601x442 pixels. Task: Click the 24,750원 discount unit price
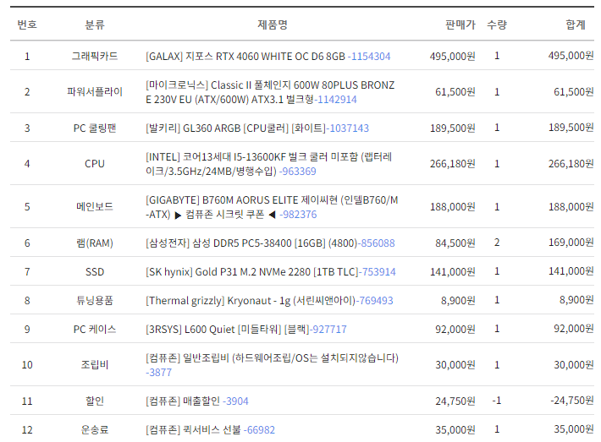point(455,401)
